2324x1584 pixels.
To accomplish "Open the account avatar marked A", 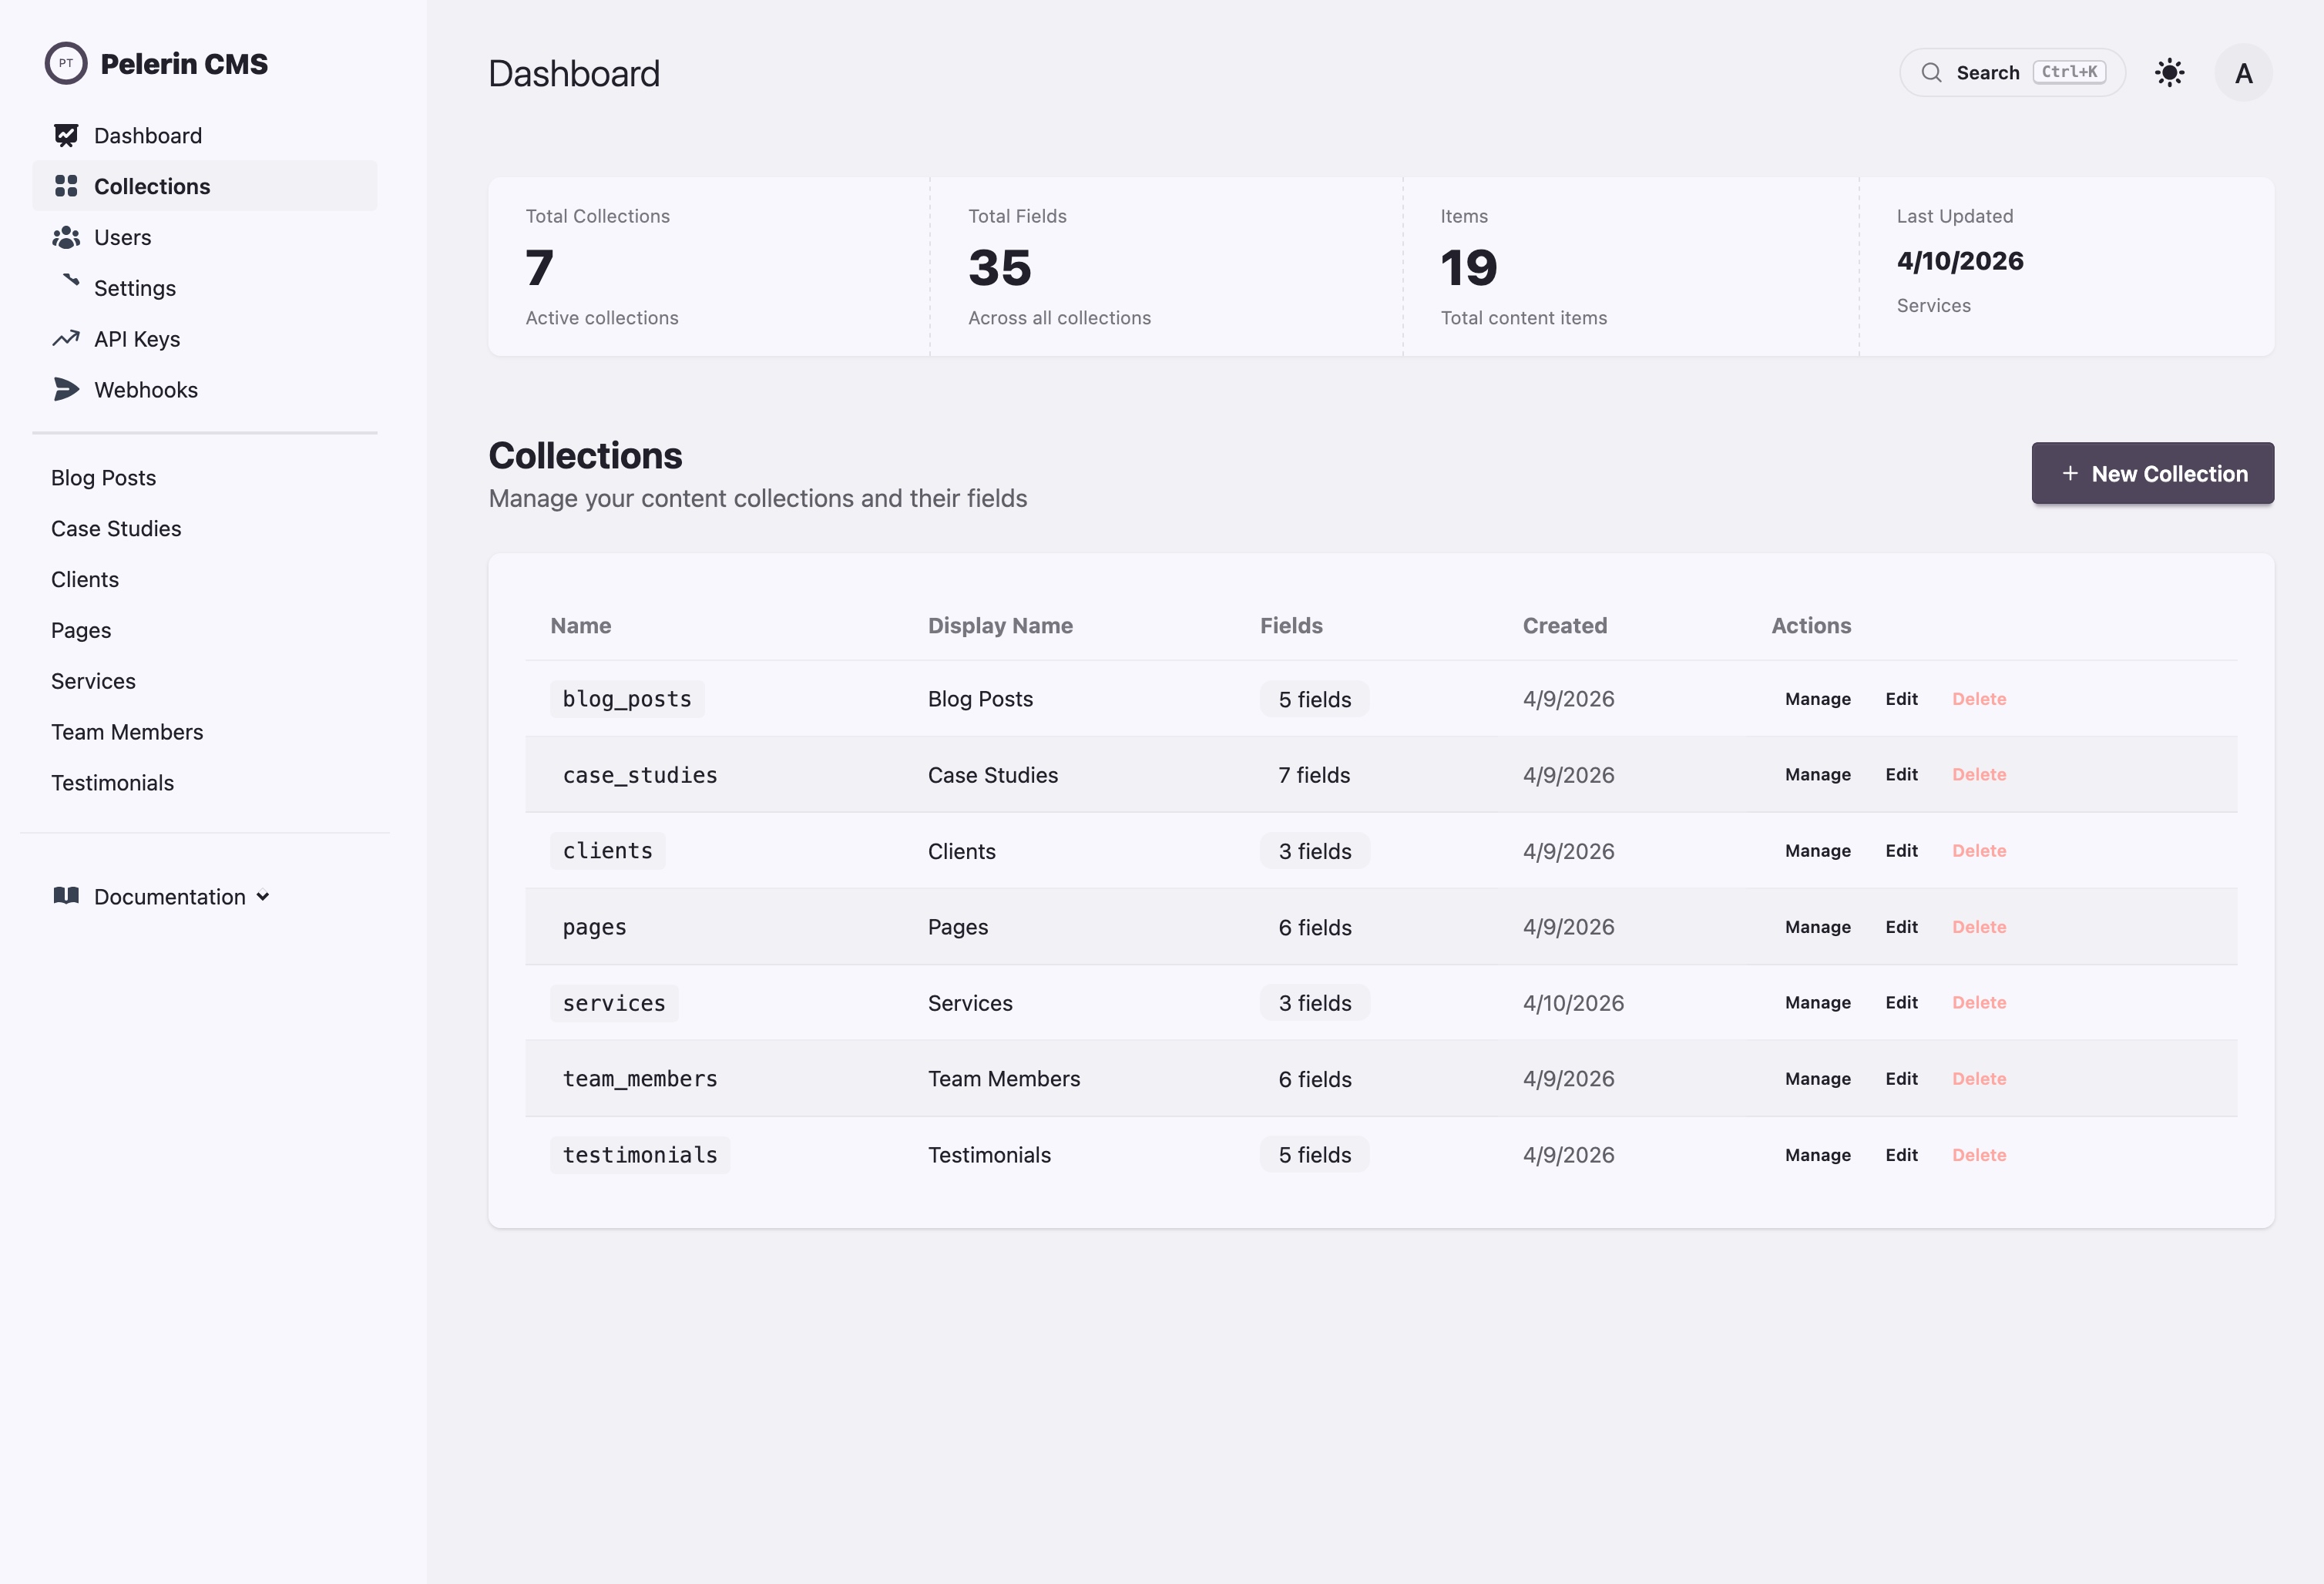I will (2243, 72).
